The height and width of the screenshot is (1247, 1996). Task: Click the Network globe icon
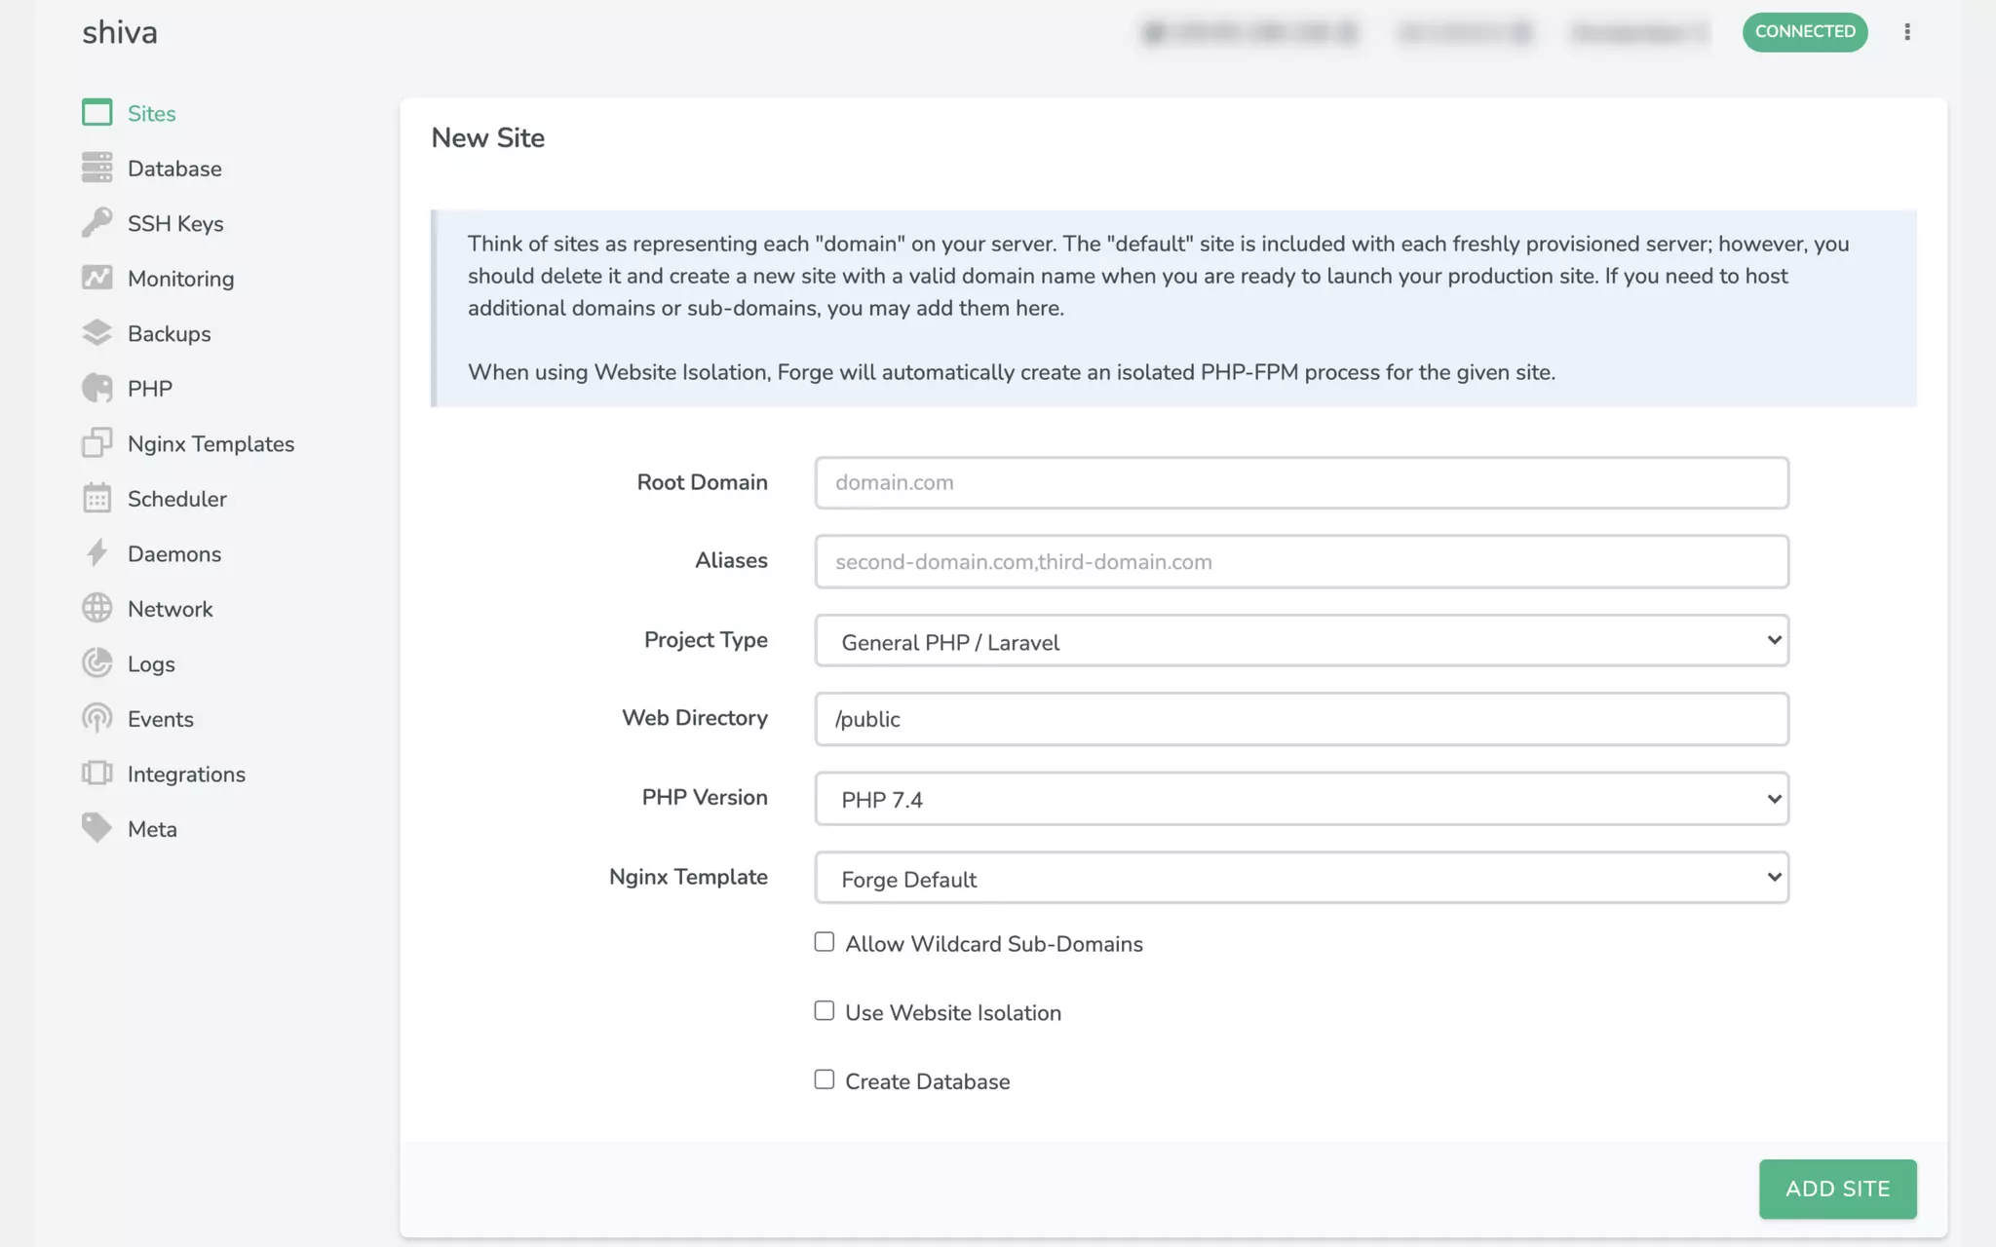pyautogui.click(x=96, y=608)
